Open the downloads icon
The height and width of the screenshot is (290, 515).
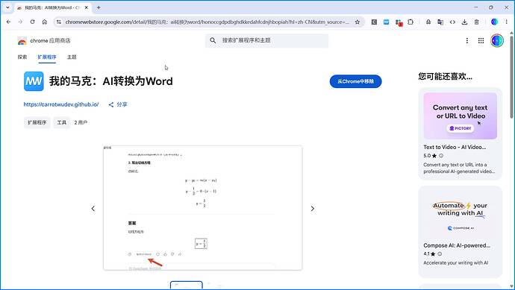[464, 22]
